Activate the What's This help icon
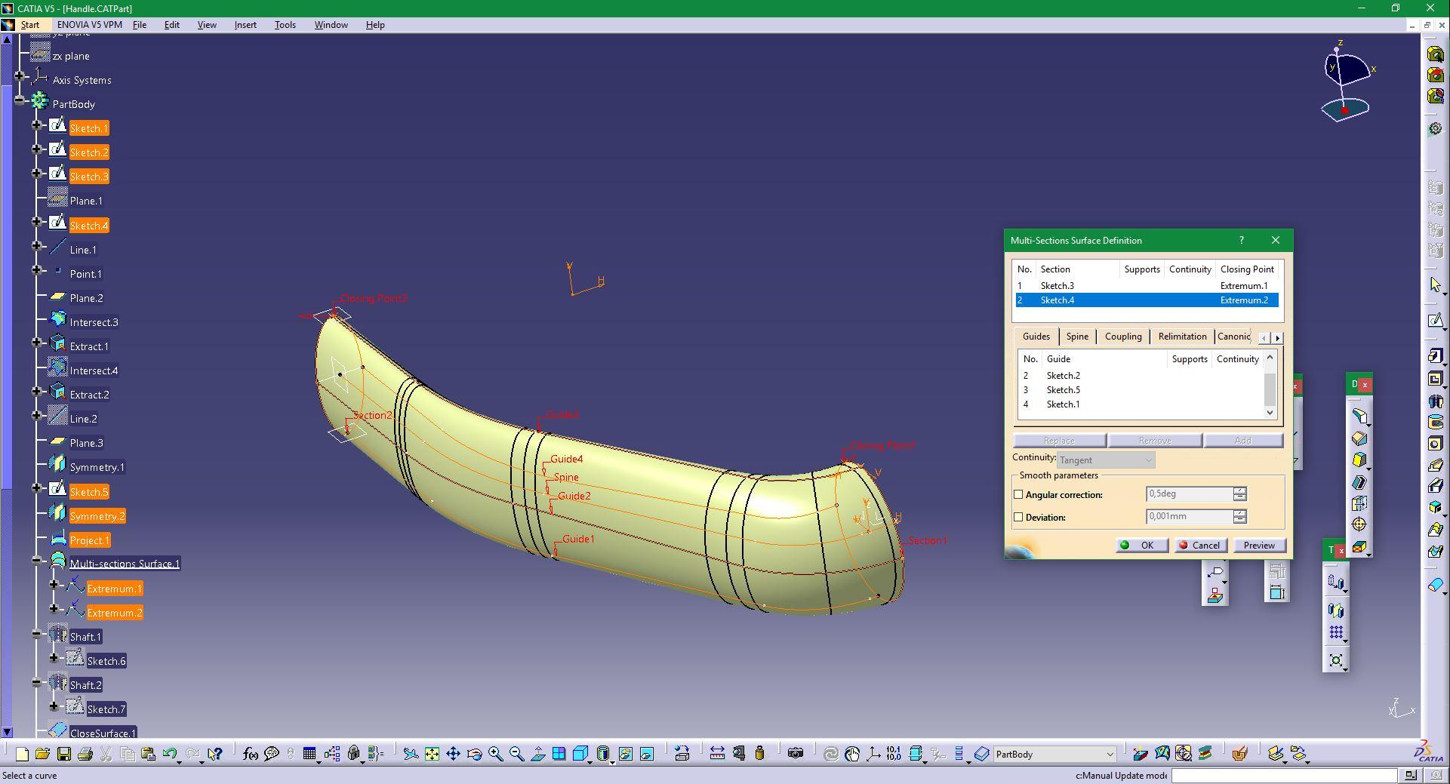The width and height of the screenshot is (1450, 784). tap(215, 754)
